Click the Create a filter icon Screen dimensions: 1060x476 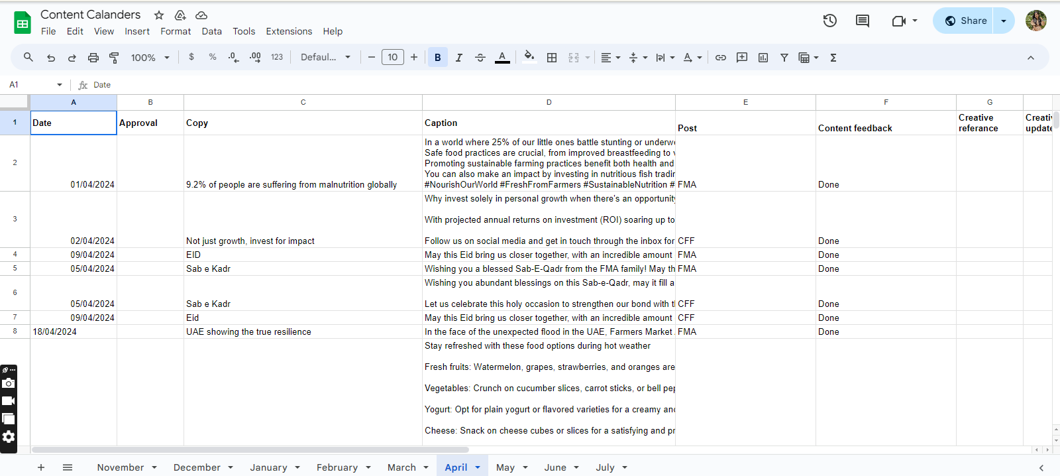pyautogui.click(x=784, y=58)
